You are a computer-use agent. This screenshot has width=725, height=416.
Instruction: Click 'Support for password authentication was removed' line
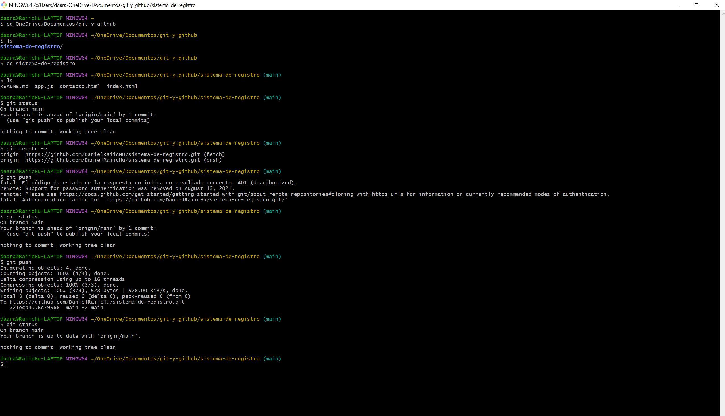click(x=117, y=189)
